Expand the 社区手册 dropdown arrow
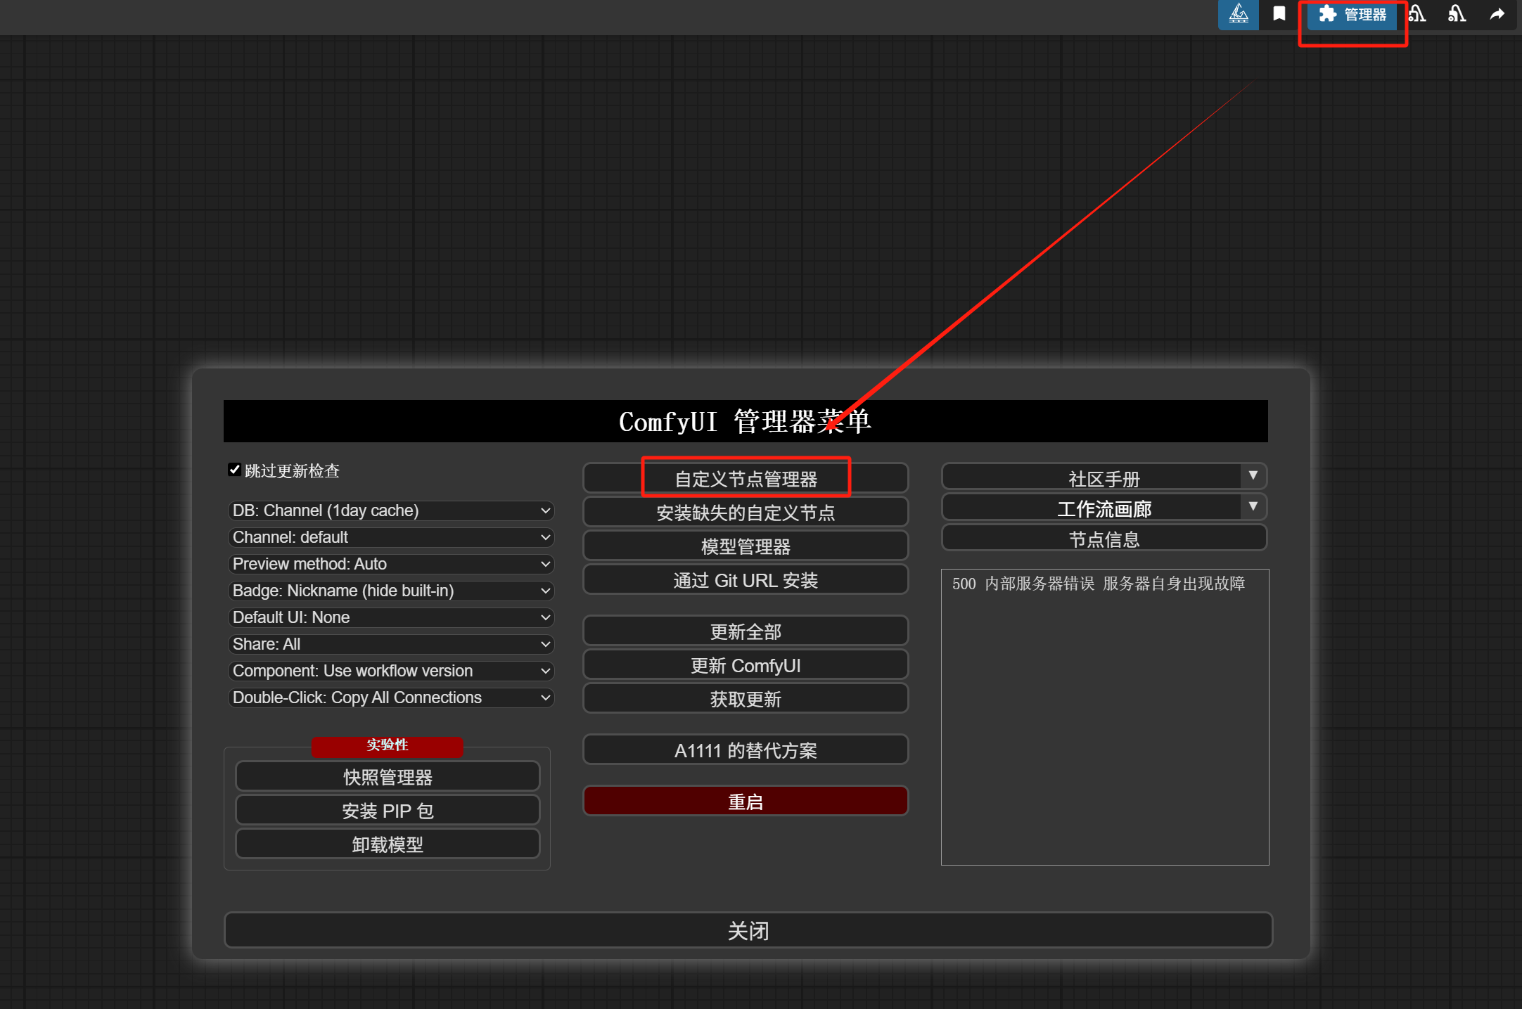Image resolution: width=1522 pixels, height=1009 pixels. 1253,476
